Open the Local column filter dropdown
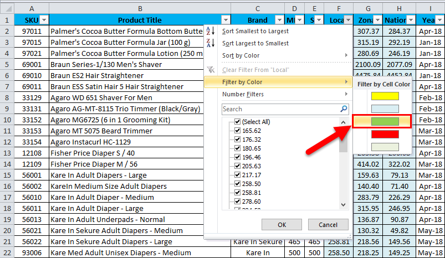The width and height of the screenshot is (445, 258). 348,20
